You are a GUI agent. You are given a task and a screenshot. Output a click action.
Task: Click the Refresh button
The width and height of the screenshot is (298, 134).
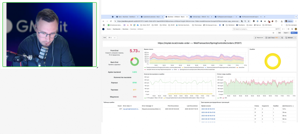point(289,38)
